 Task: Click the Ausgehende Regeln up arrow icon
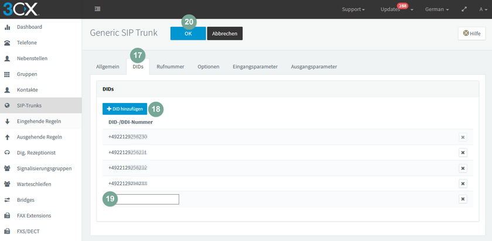pyautogui.click(x=7, y=137)
